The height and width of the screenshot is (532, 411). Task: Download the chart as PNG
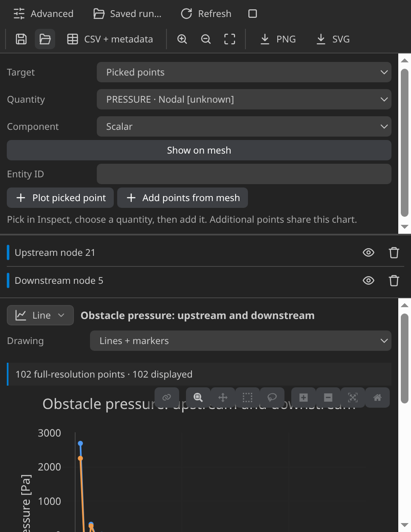click(x=278, y=39)
